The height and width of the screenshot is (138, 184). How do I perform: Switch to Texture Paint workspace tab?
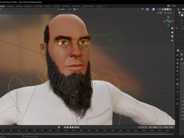click(38, 6)
